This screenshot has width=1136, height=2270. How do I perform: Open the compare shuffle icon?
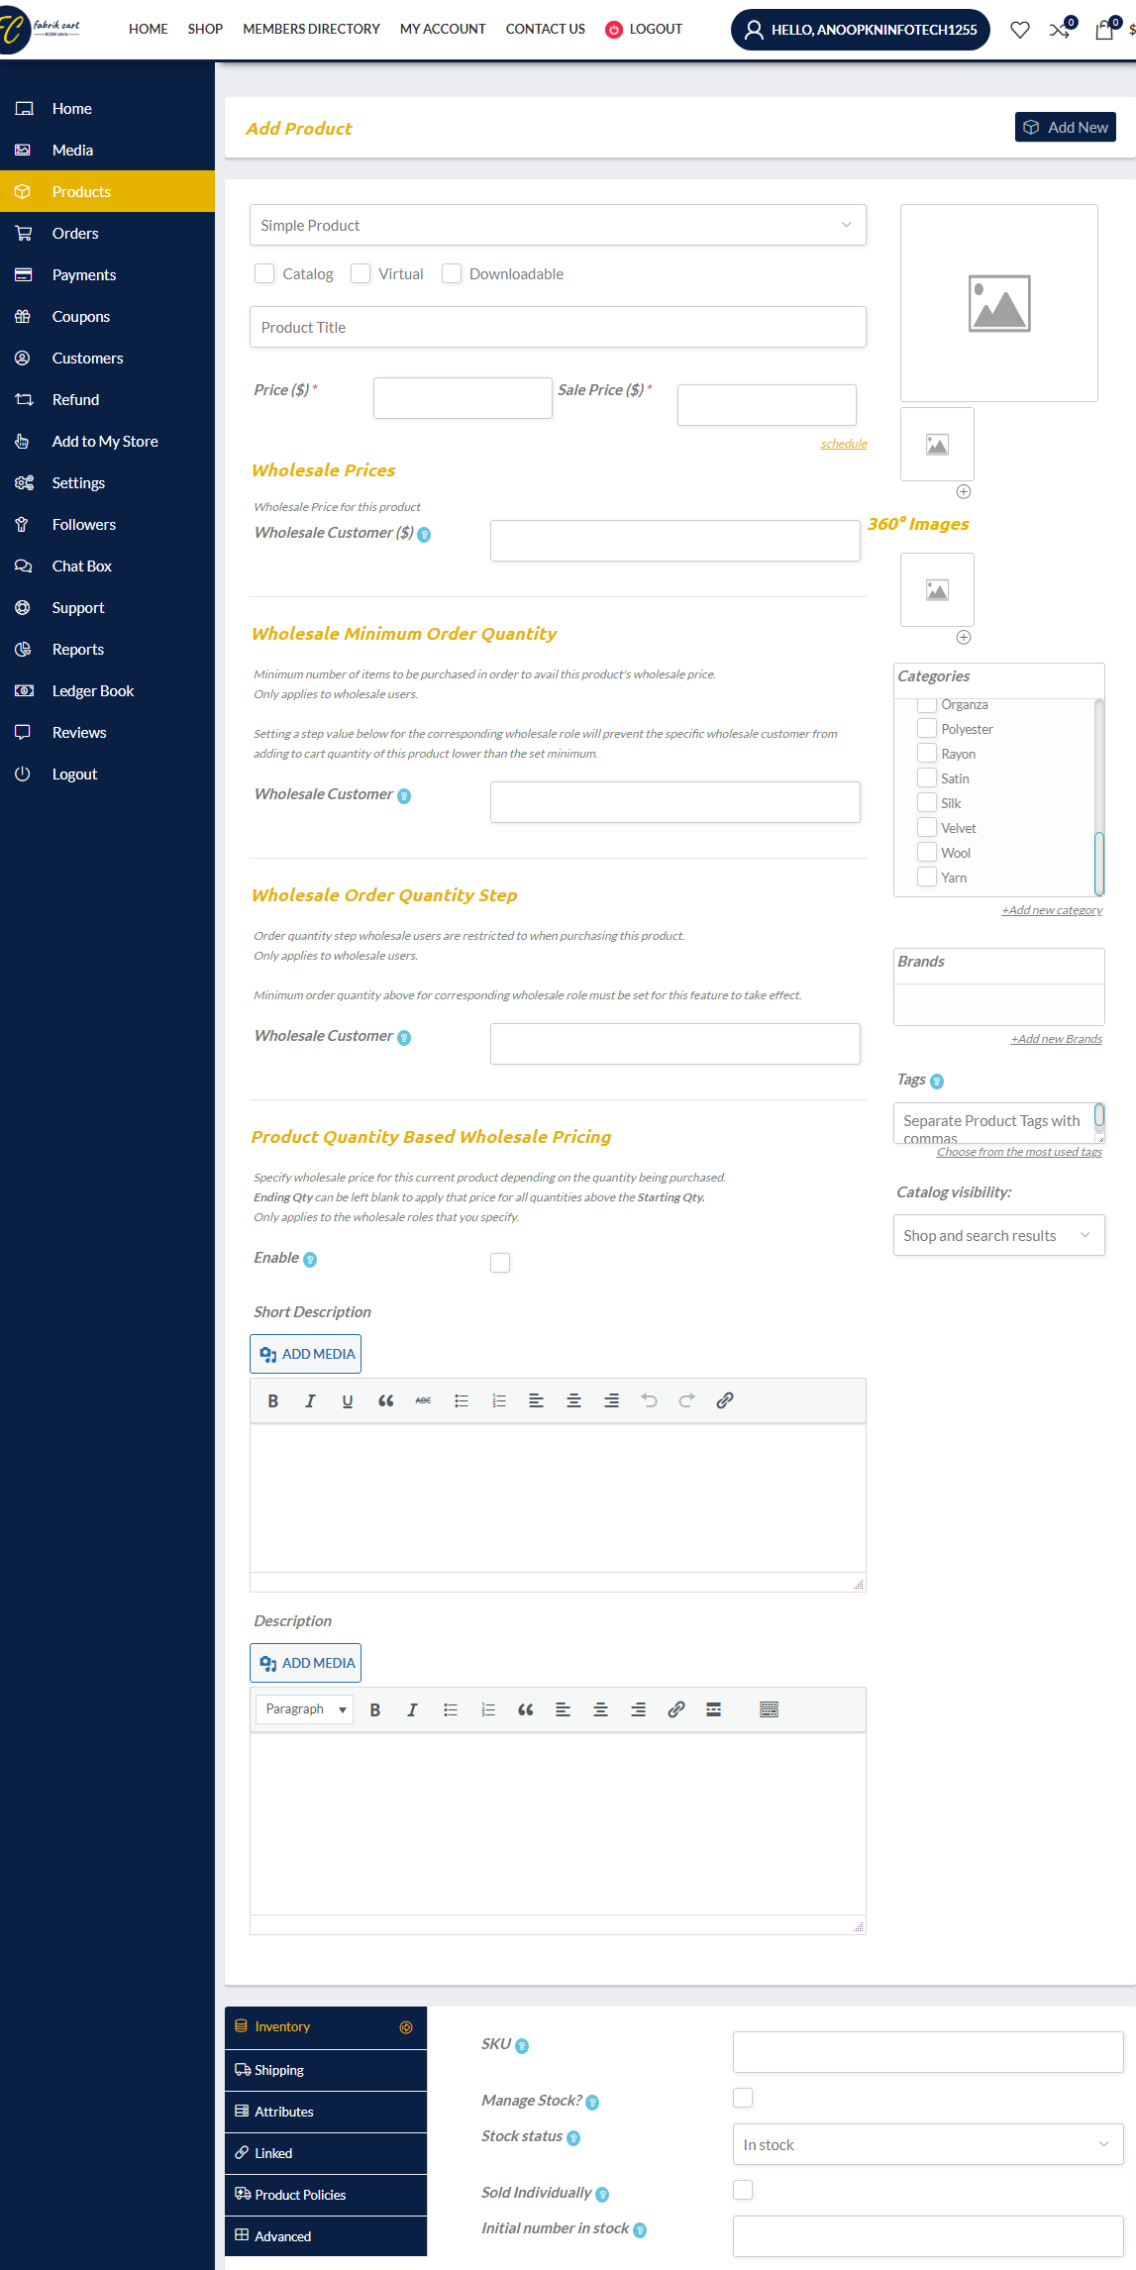1060,30
